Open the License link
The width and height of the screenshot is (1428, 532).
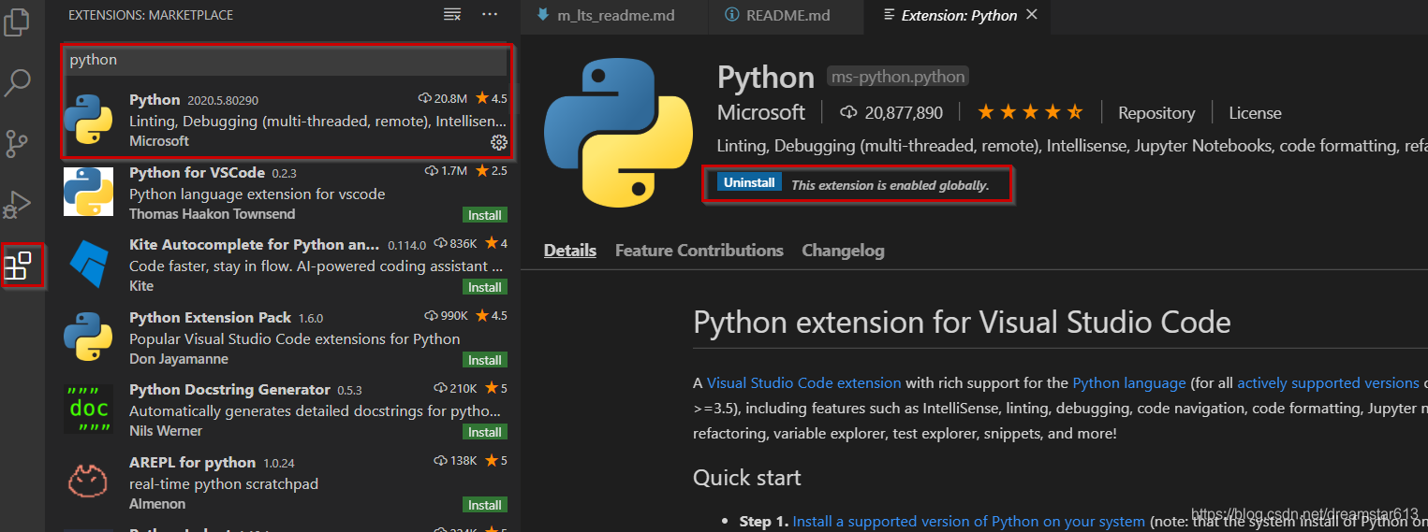click(x=1255, y=113)
